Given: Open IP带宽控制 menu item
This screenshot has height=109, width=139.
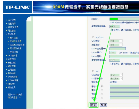Looking at the screenshot, I should coord(13,77).
